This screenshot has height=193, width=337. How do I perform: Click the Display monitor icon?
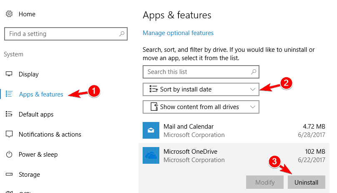point(9,74)
